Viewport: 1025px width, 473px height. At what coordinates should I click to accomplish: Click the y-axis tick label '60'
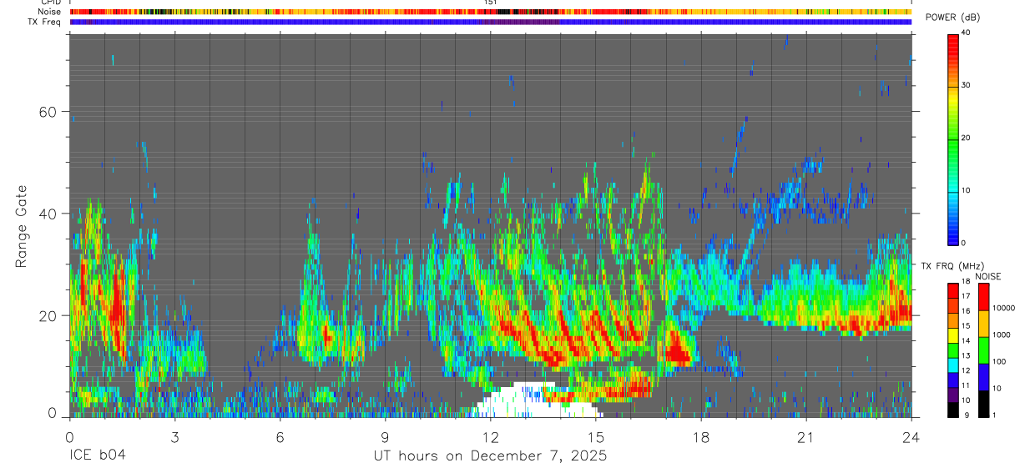click(x=48, y=112)
